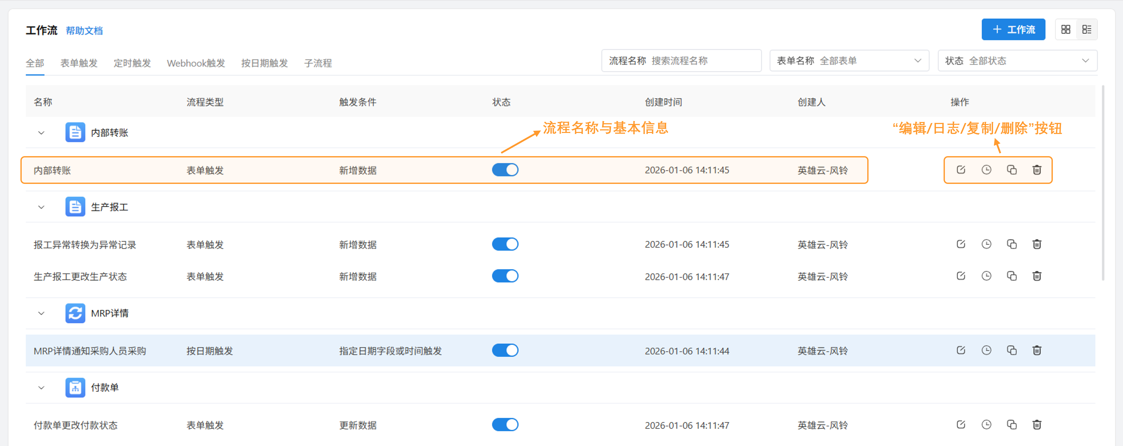Open the 帮助文档 link

click(84, 31)
